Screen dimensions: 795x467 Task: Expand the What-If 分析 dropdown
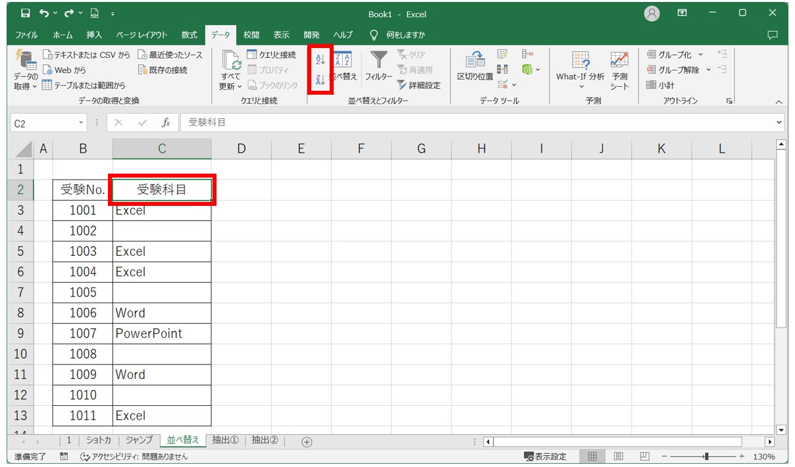click(x=580, y=86)
